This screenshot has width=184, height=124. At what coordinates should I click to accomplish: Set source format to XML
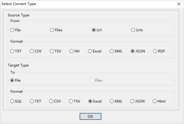click(x=112, y=51)
